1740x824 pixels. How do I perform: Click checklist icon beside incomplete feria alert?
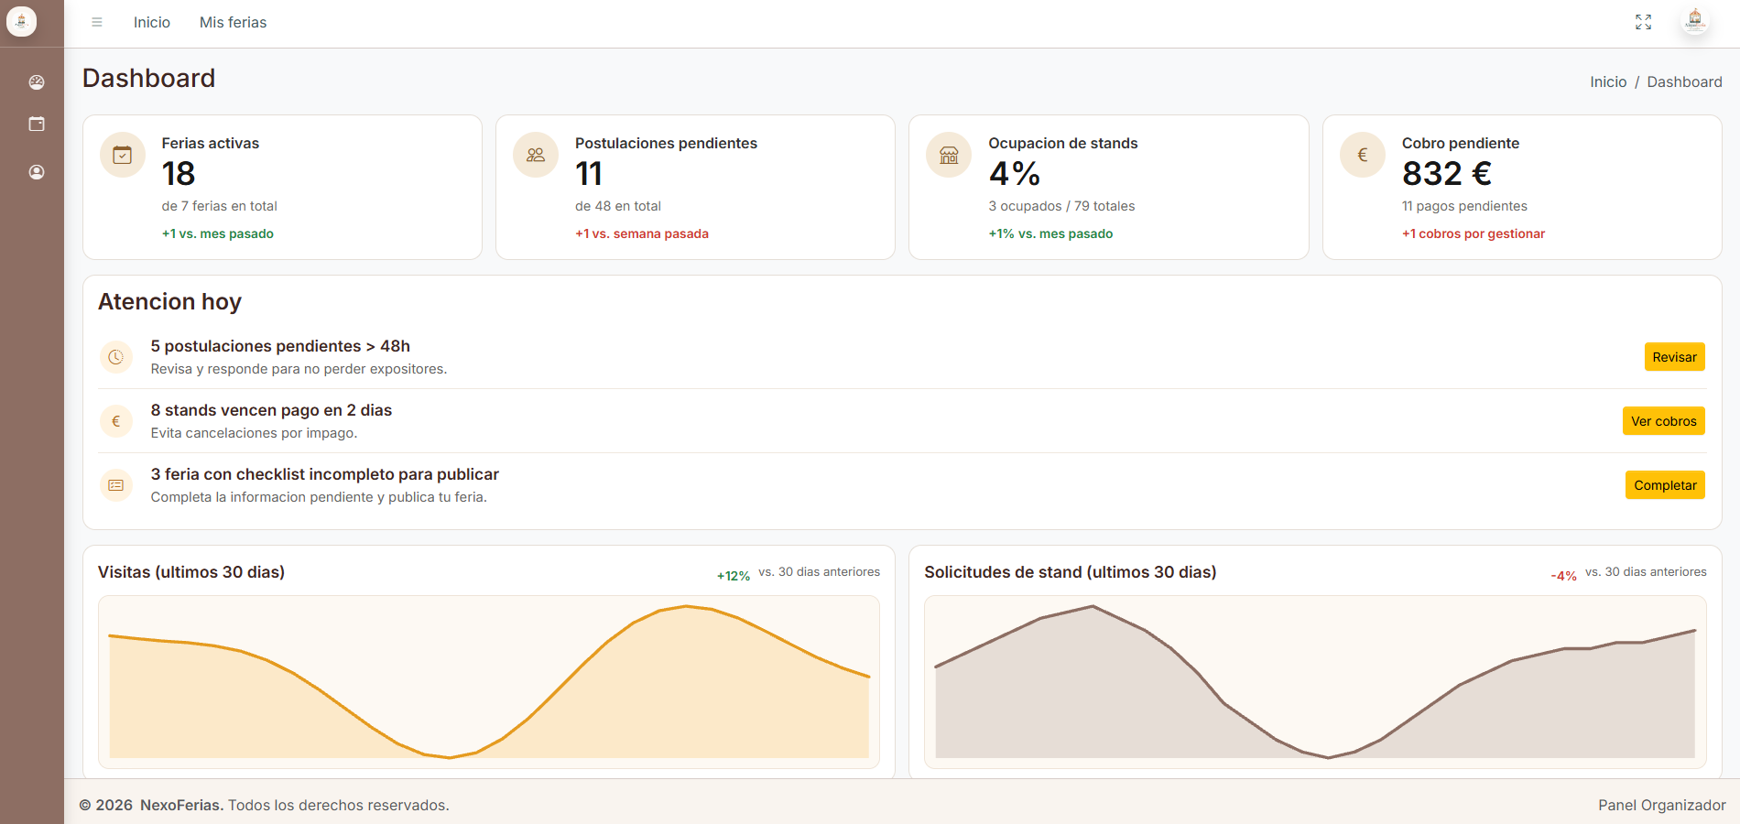pyautogui.click(x=116, y=485)
